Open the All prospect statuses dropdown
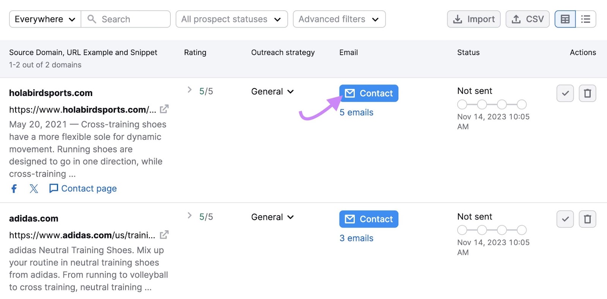607x299 pixels. 232,19
